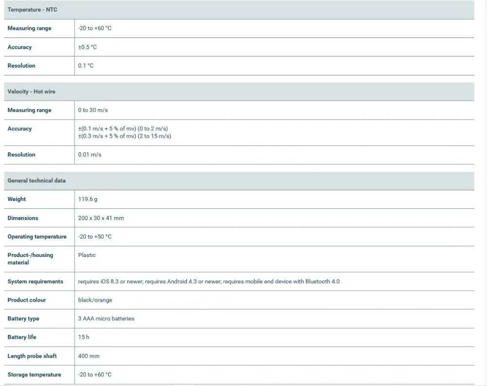The height and width of the screenshot is (386, 487).
Task: Click the temperature accuracy value '±0.5 °C'
Action: point(87,47)
